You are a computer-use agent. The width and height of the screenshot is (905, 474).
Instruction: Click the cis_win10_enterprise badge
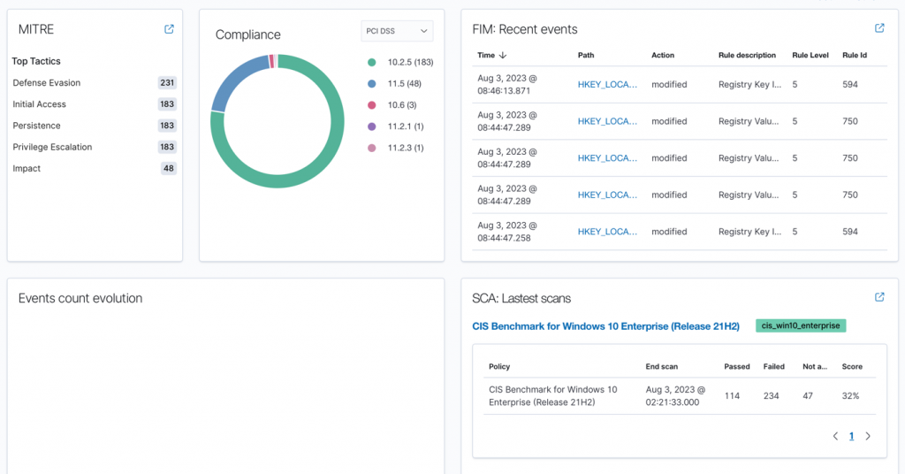click(x=801, y=325)
